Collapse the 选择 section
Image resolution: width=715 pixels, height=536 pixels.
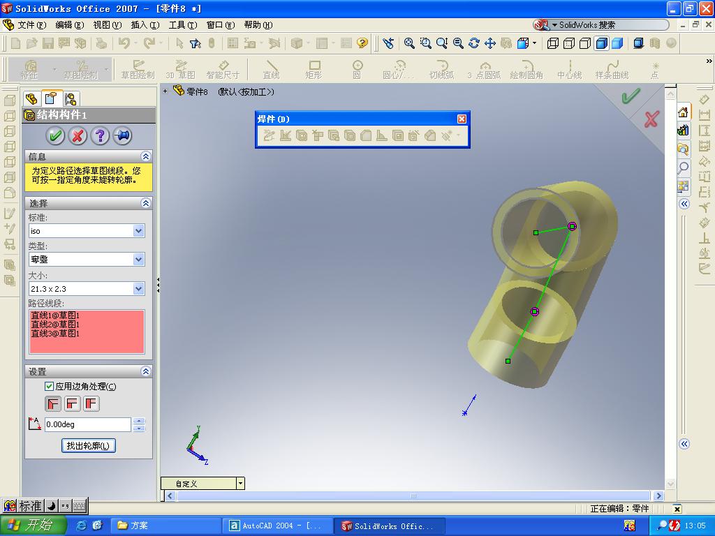coord(146,203)
